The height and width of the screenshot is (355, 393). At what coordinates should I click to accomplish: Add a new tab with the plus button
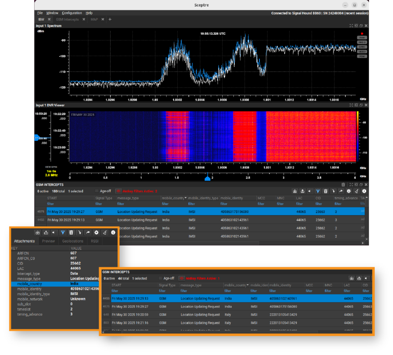click(110, 19)
